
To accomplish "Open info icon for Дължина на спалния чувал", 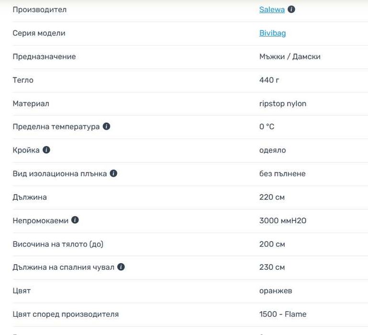I will pos(121,267).
